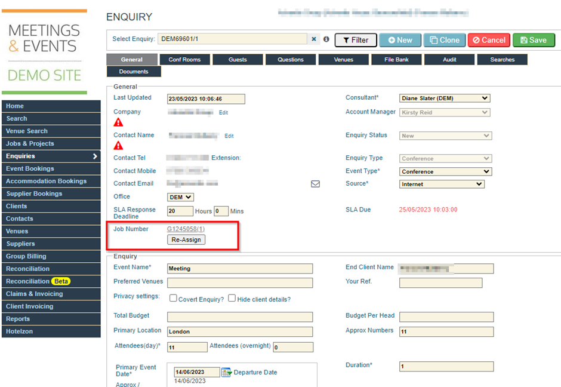Open the Enquiry Status dropdown
561x387 pixels.
tap(445, 136)
